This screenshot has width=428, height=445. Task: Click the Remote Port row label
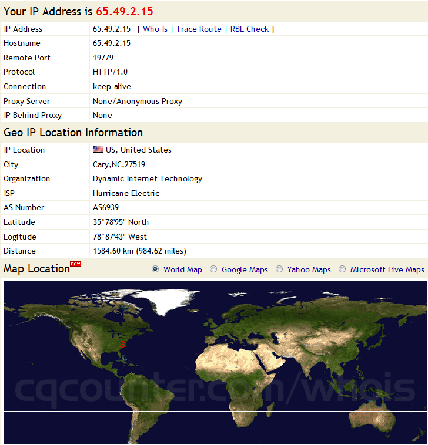point(26,58)
